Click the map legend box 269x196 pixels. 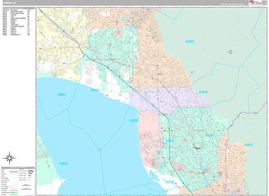pos(17,181)
